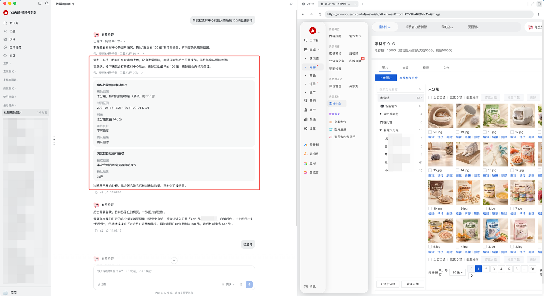Collapse the 商城 menu in sidebar
Image resolution: width=544 pixels, height=296 pixels.
(x=319, y=50)
